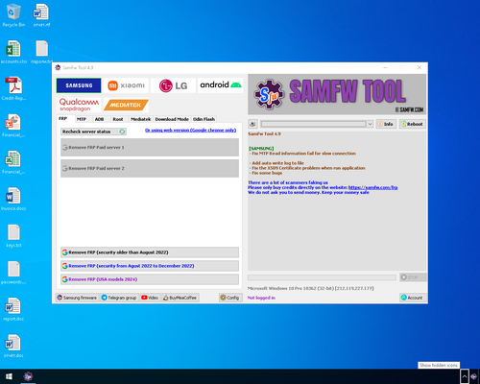
Task: Select the .rtf Word document desktop icon
Action: pyautogui.click(x=41, y=15)
